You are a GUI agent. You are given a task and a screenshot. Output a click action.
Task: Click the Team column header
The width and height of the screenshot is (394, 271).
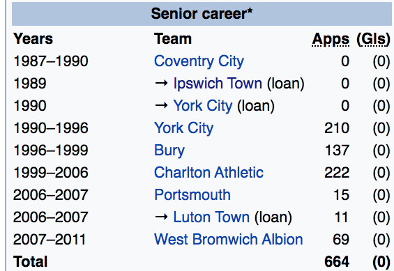(x=173, y=39)
